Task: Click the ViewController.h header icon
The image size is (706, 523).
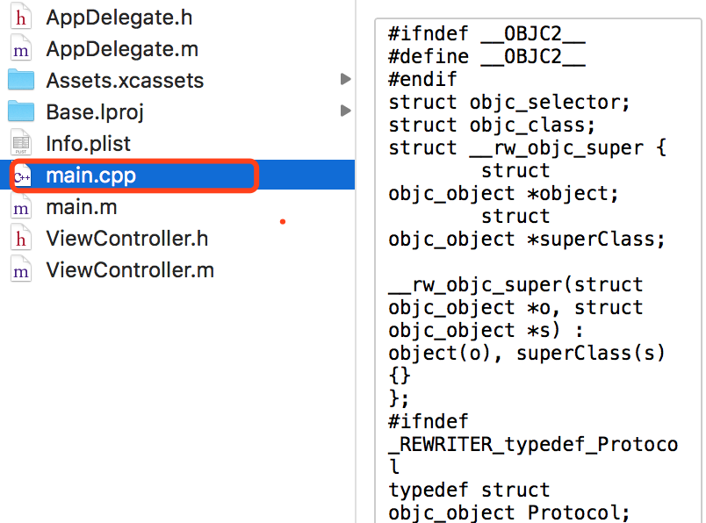Action: pyautogui.click(x=21, y=238)
